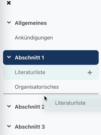Go to the Abschnitt 2 section title
This screenshot has width=101, height=135.
click(30, 107)
